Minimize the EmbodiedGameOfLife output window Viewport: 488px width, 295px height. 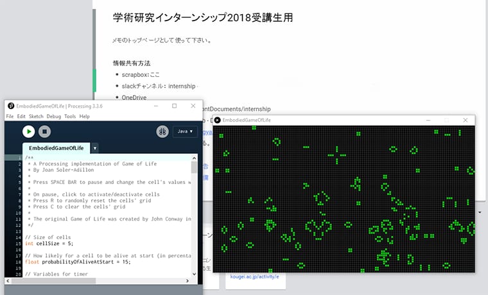428,120
